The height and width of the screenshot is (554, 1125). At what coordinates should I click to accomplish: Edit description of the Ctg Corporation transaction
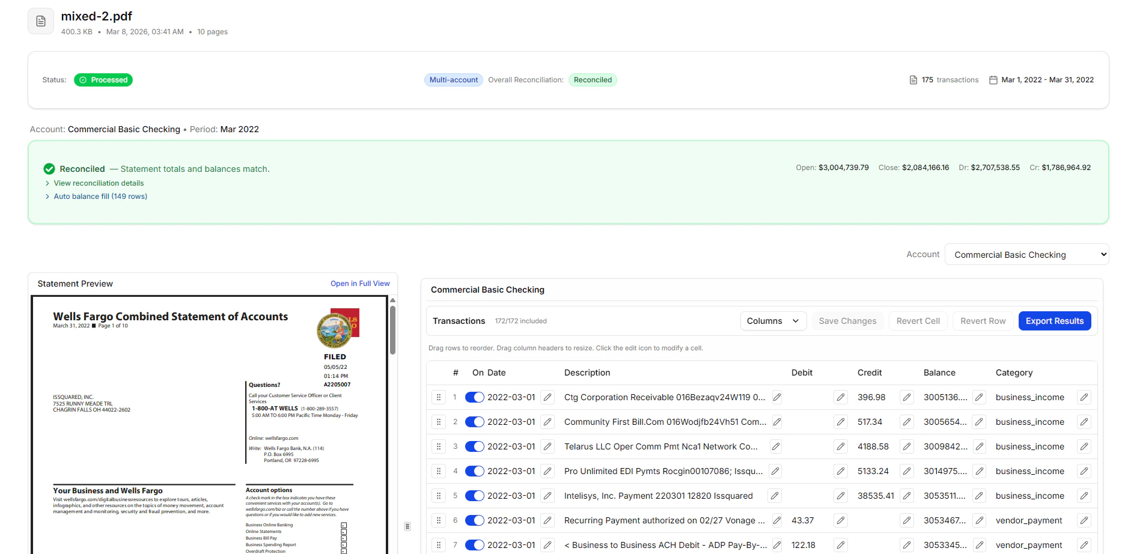(776, 397)
